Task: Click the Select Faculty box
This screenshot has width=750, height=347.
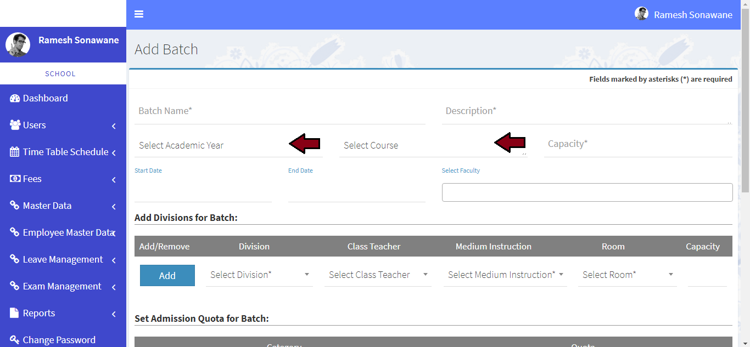Action: [587, 192]
